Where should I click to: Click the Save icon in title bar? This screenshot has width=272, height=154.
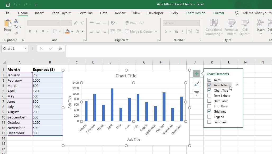pyautogui.click(x=7, y=4)
